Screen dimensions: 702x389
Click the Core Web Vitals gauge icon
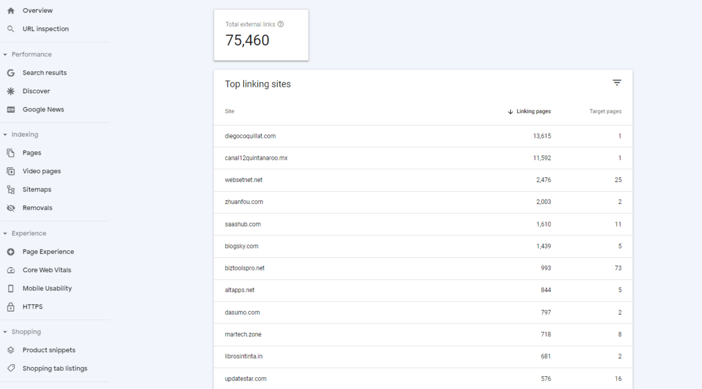11,270
